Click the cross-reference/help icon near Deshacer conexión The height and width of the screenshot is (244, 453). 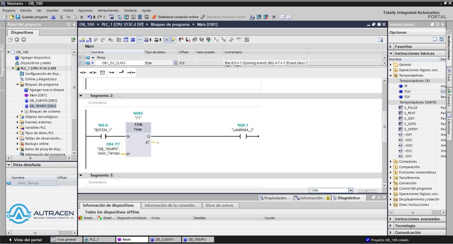252,17
